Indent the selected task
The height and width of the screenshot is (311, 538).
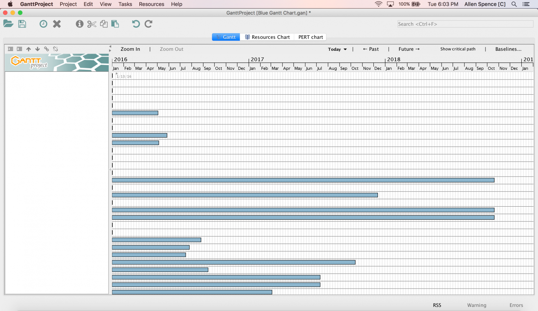(19, 49)
